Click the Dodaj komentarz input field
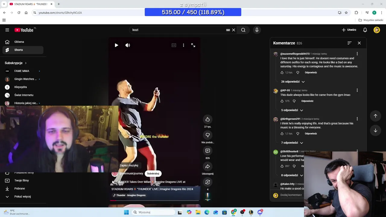Image resolution: width=386 pixels, height=217 pixels. coord(291,195)
